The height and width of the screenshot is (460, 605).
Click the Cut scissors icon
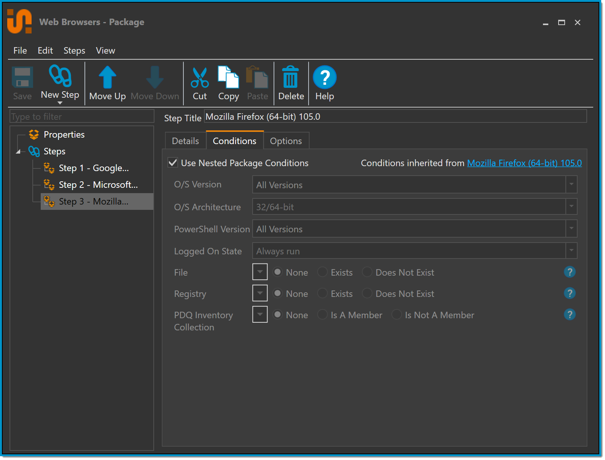click(200, 78)
